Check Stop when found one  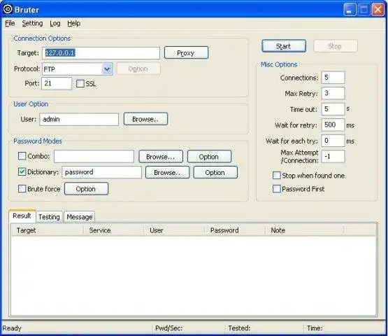(276, 175)
